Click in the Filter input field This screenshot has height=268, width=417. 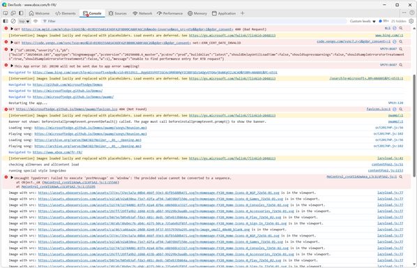[186, 21]
